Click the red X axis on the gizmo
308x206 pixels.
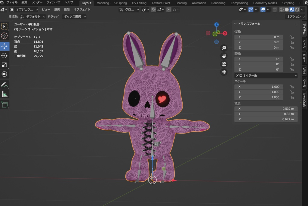pos(225,33)
